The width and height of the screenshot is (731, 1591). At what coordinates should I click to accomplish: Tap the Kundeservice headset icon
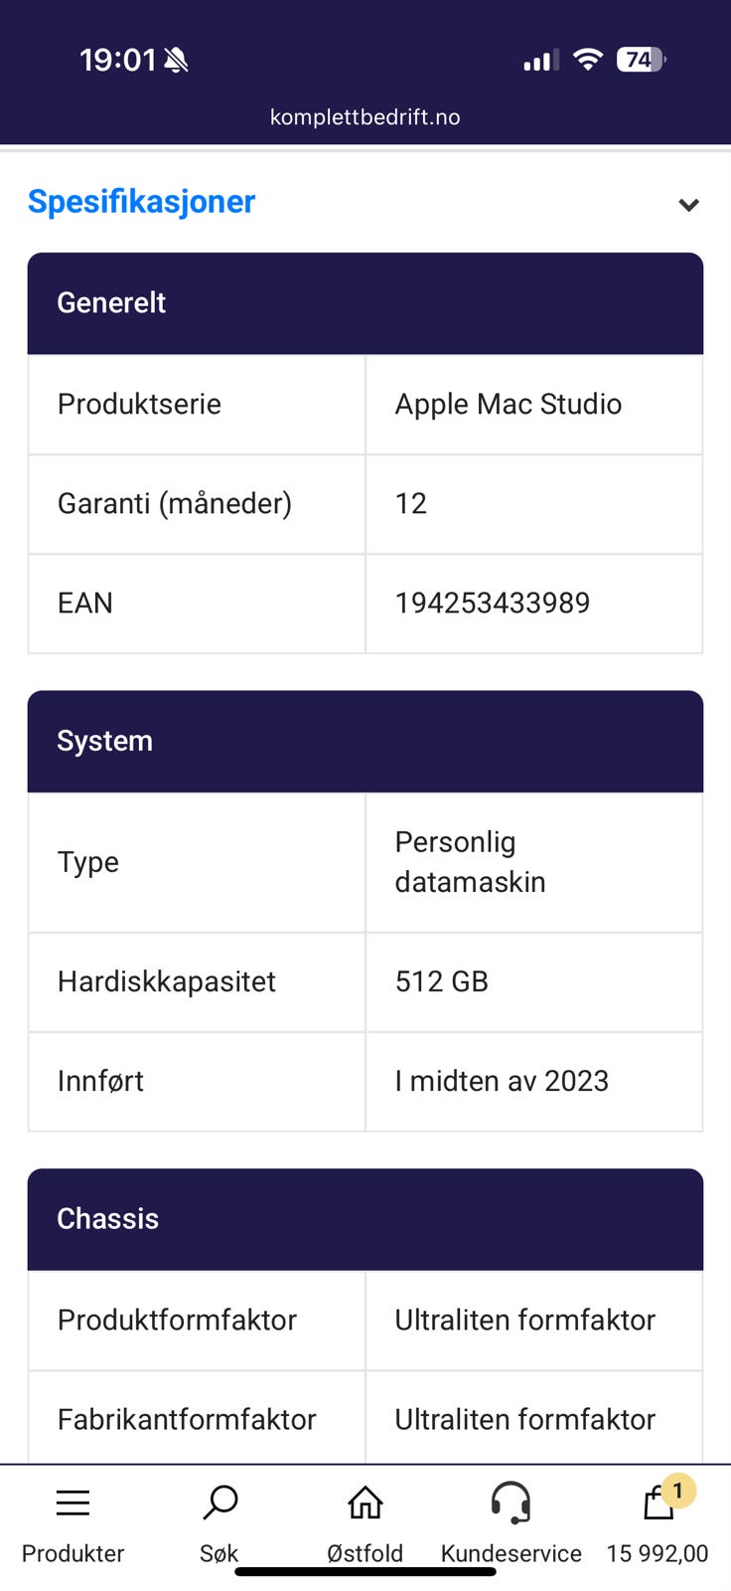click(x=511, y=1503)
